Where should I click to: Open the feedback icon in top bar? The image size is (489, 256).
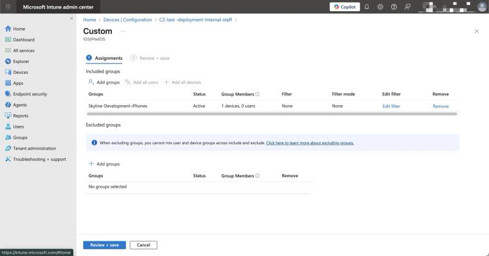(x=407, y=7)
